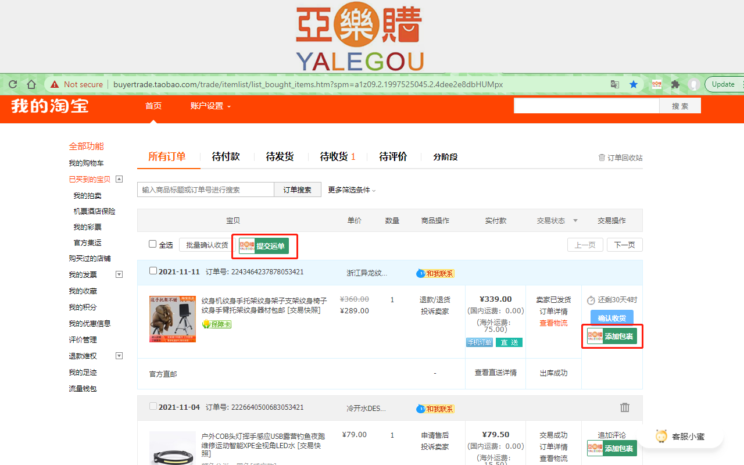Click the 手机订单 tag

480,342
